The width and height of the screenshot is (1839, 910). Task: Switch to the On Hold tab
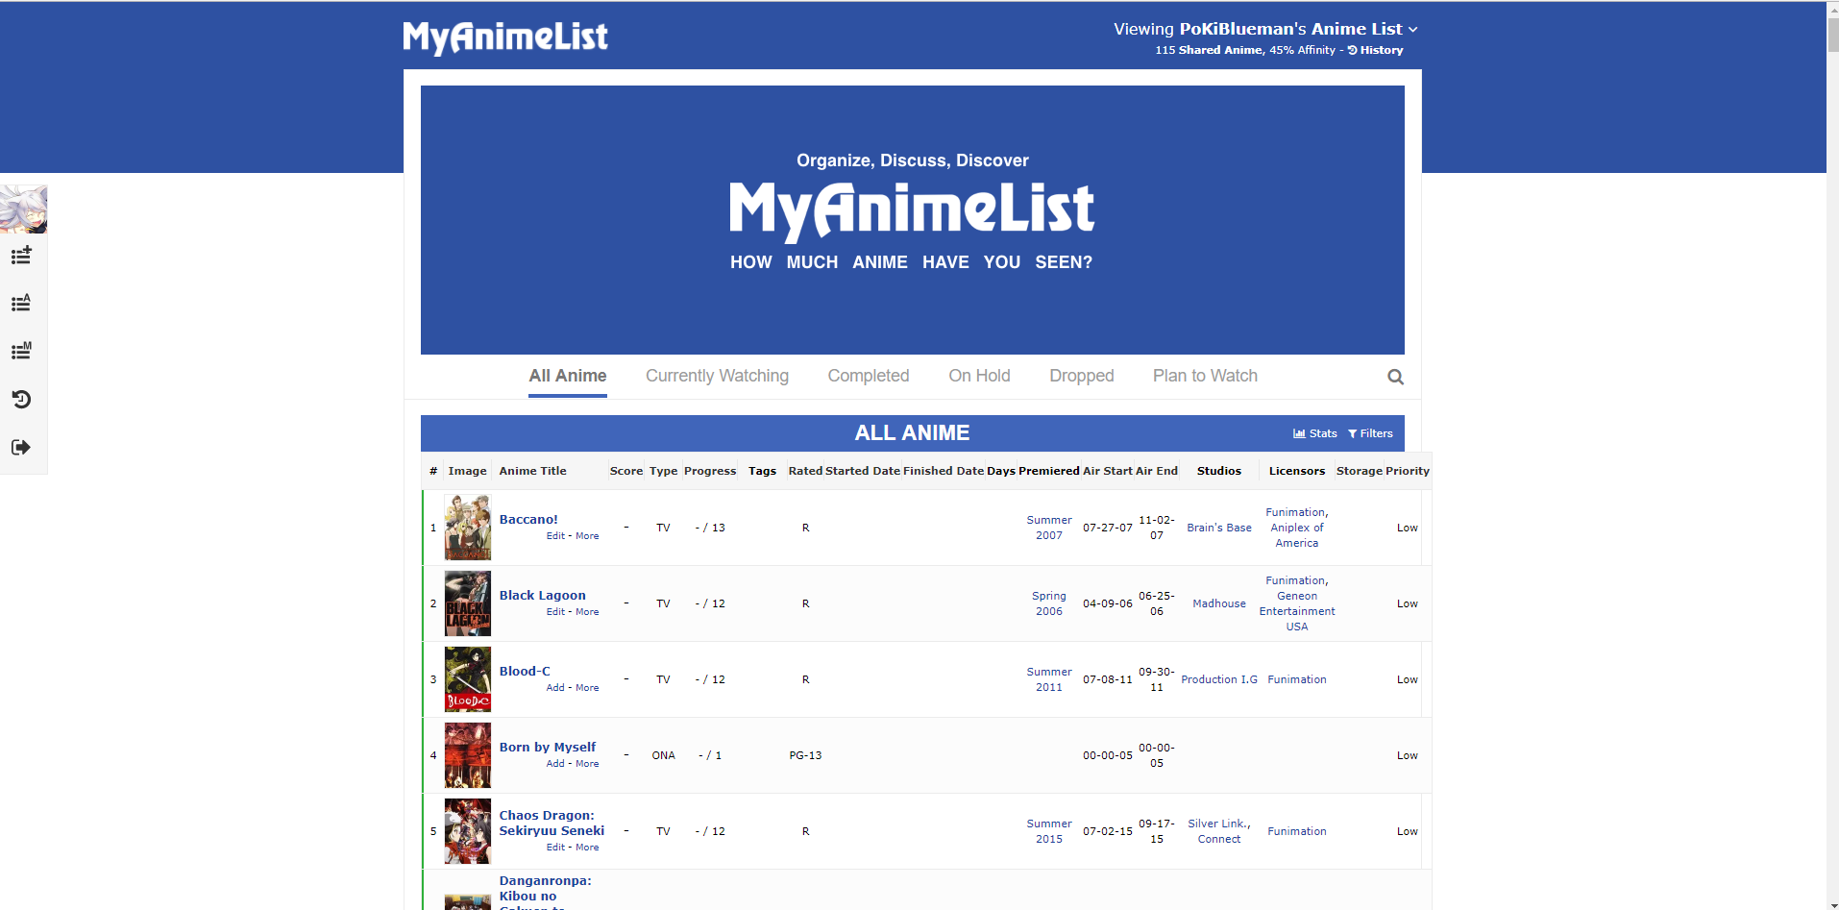979,376
